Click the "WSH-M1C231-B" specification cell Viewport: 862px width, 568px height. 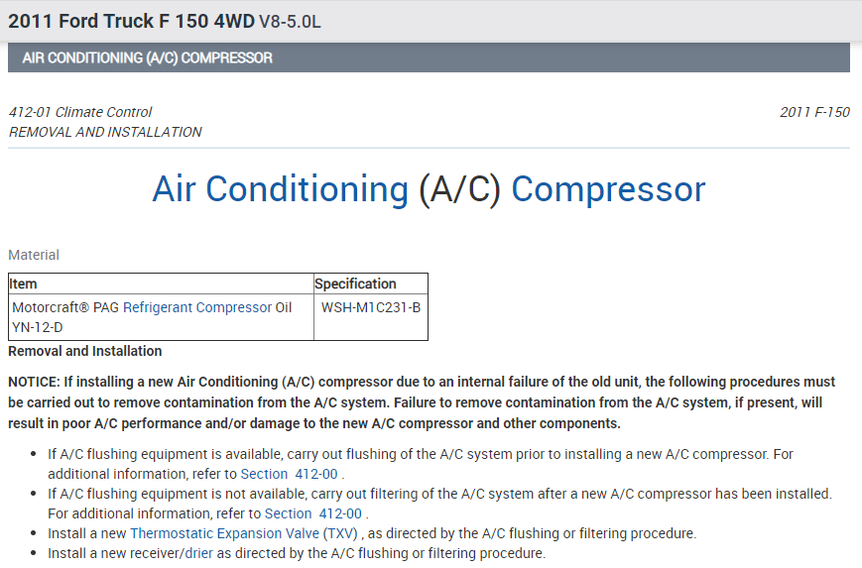(371, 307)
